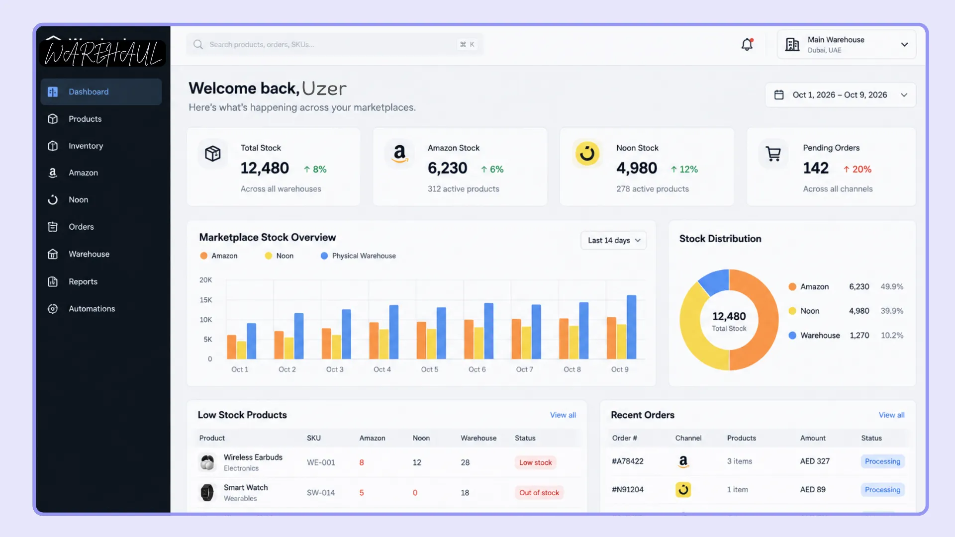955x537 pixels.
Task: Click the calendar icon in date range
Action: click(x=779, y=94)
